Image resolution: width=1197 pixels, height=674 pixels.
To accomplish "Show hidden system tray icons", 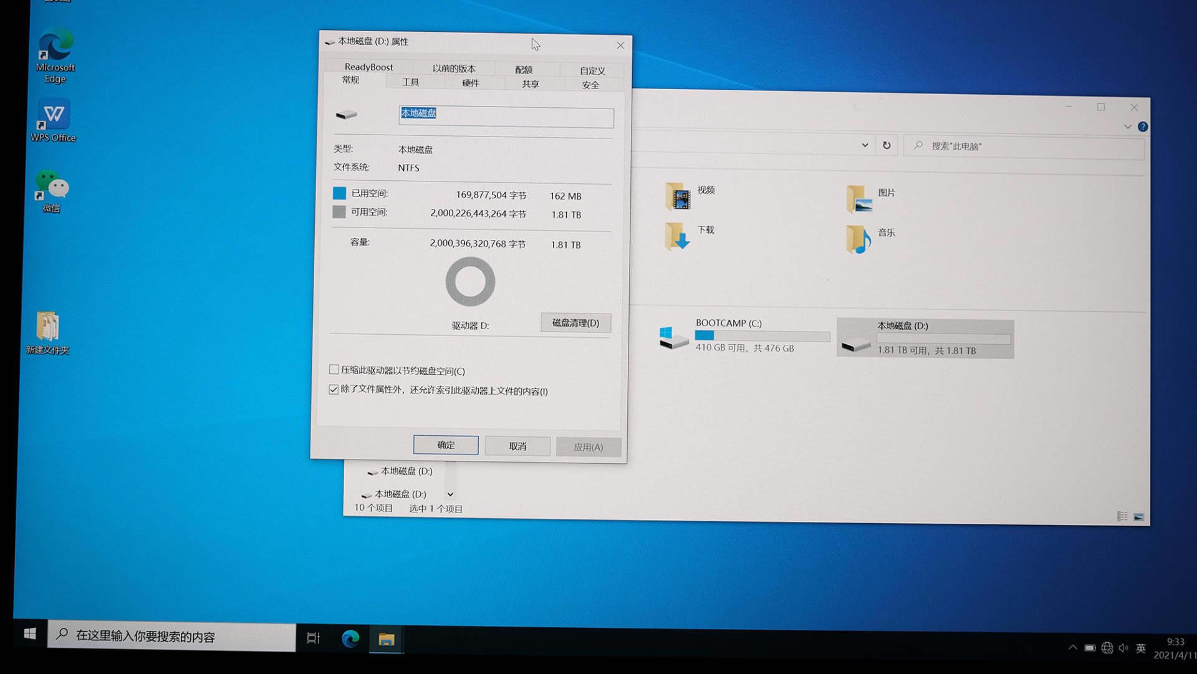I will tap(1072, 647).
